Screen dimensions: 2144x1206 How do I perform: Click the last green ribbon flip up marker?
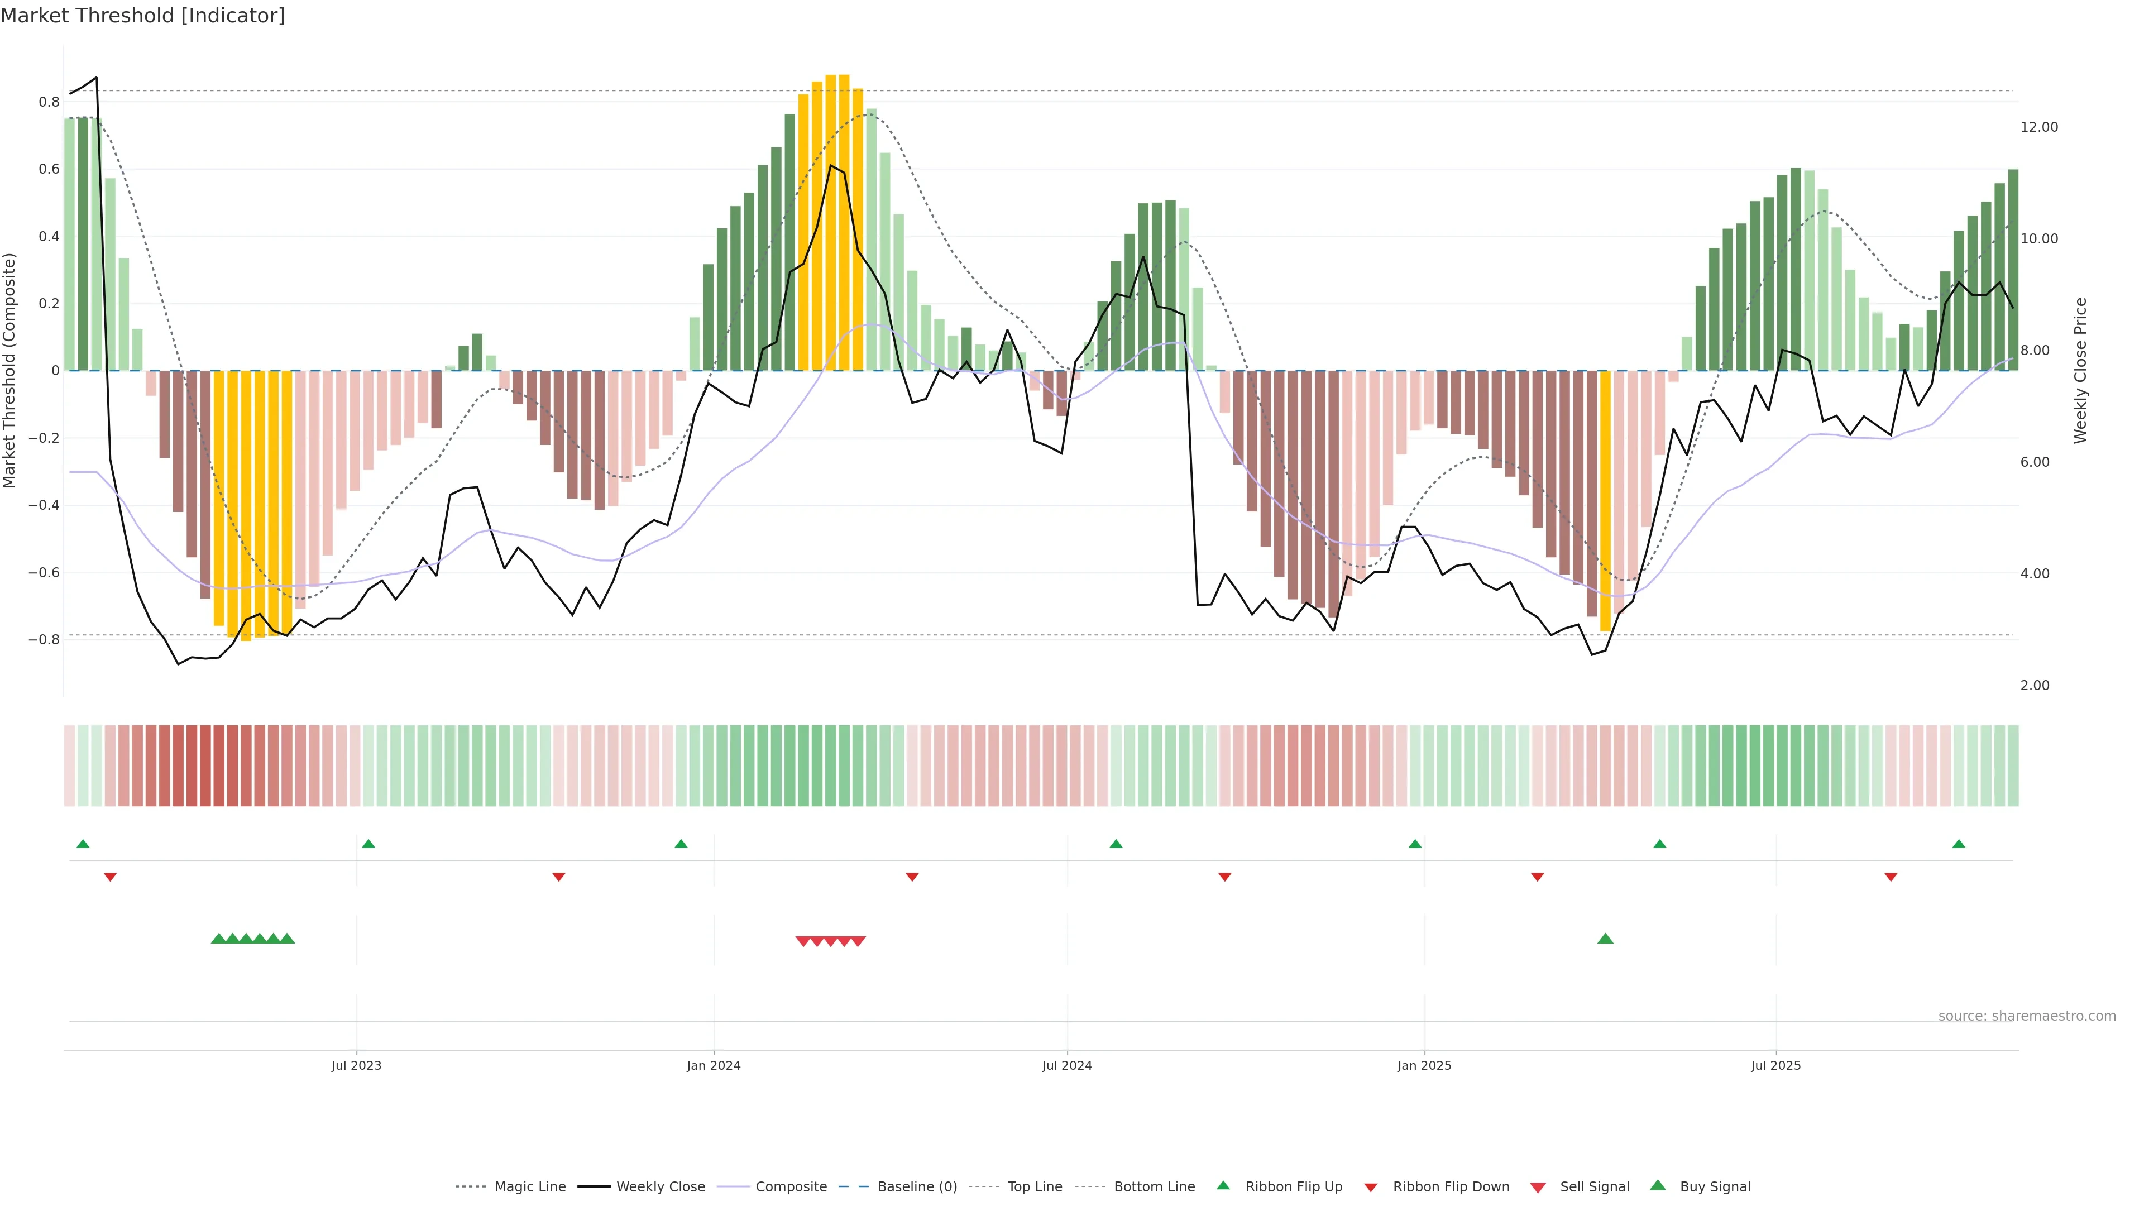coord(1959,844)
